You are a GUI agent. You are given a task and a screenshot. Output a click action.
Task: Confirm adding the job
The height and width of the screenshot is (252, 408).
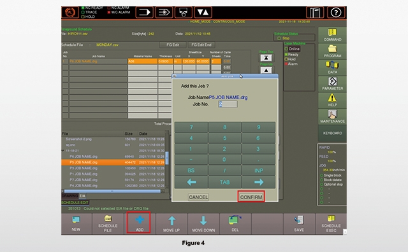pyautogui.click(x=251, y=197)
